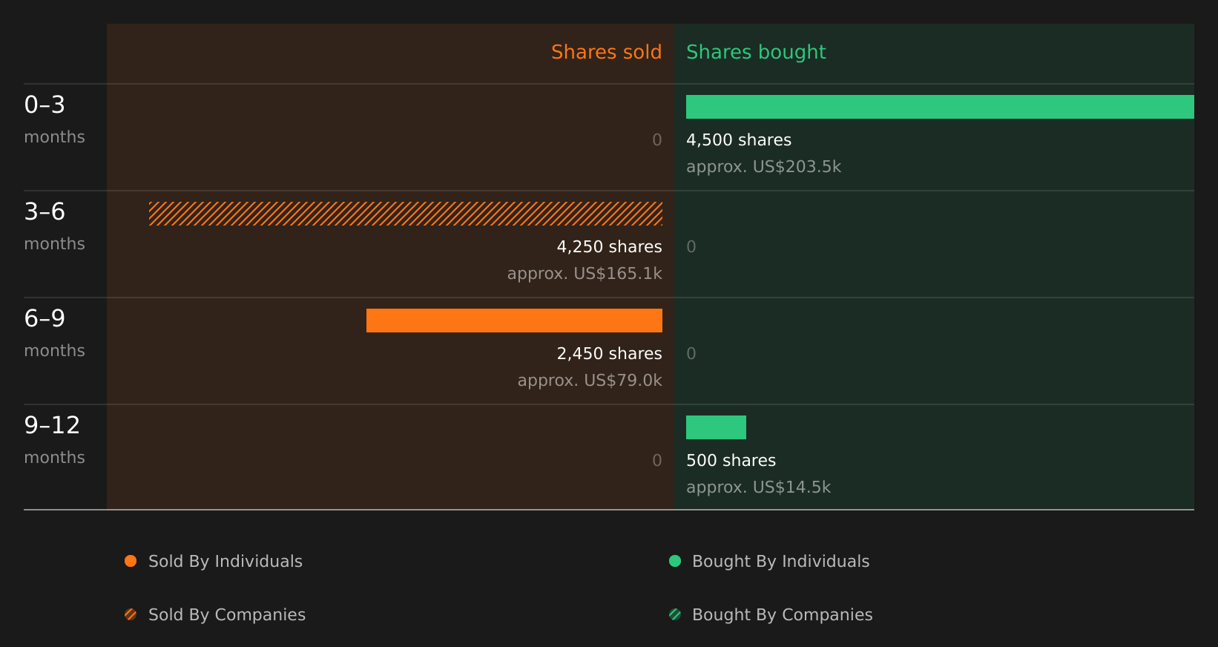Click the striped Sold By Companies legend icon
The height and width of the screenshot is (647, 1218).
click(131, 614)
